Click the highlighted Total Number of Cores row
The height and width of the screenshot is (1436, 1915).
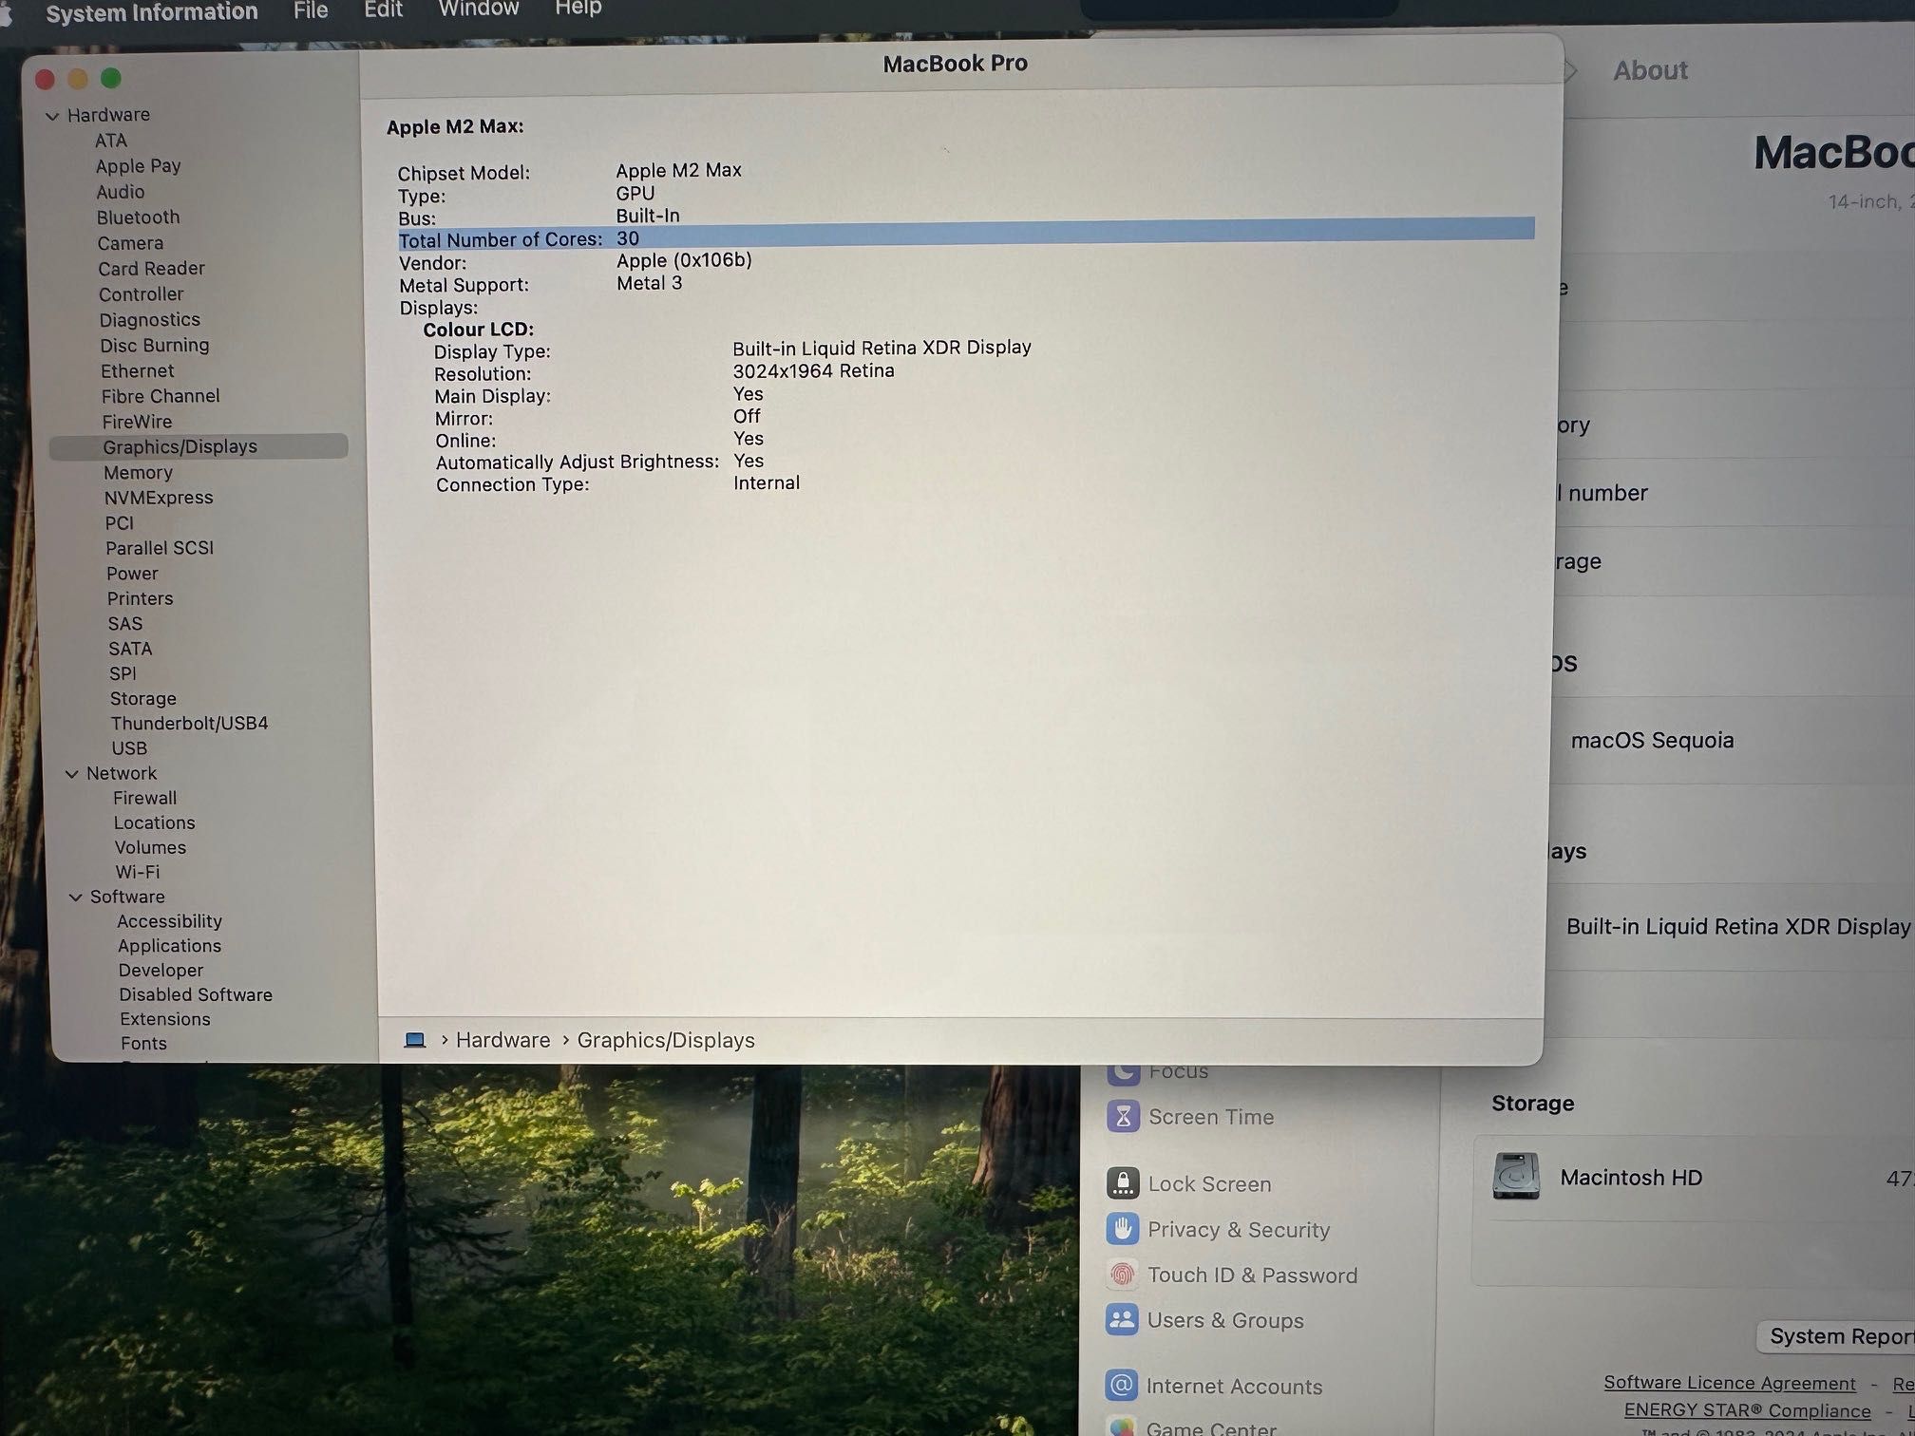[966, 235]
